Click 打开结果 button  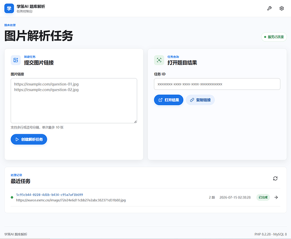[168, 100]
